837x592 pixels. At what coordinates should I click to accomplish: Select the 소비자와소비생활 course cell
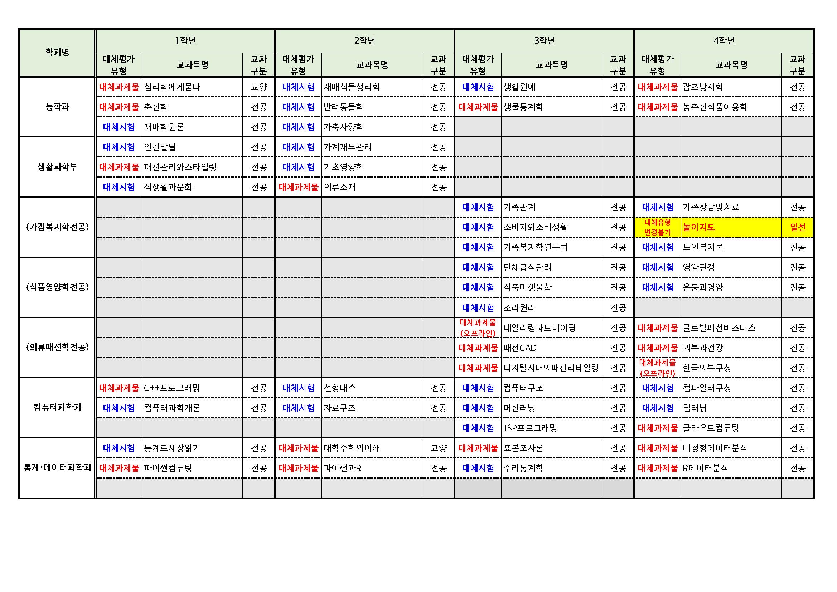pyautogui.click(x=552, y=227)
